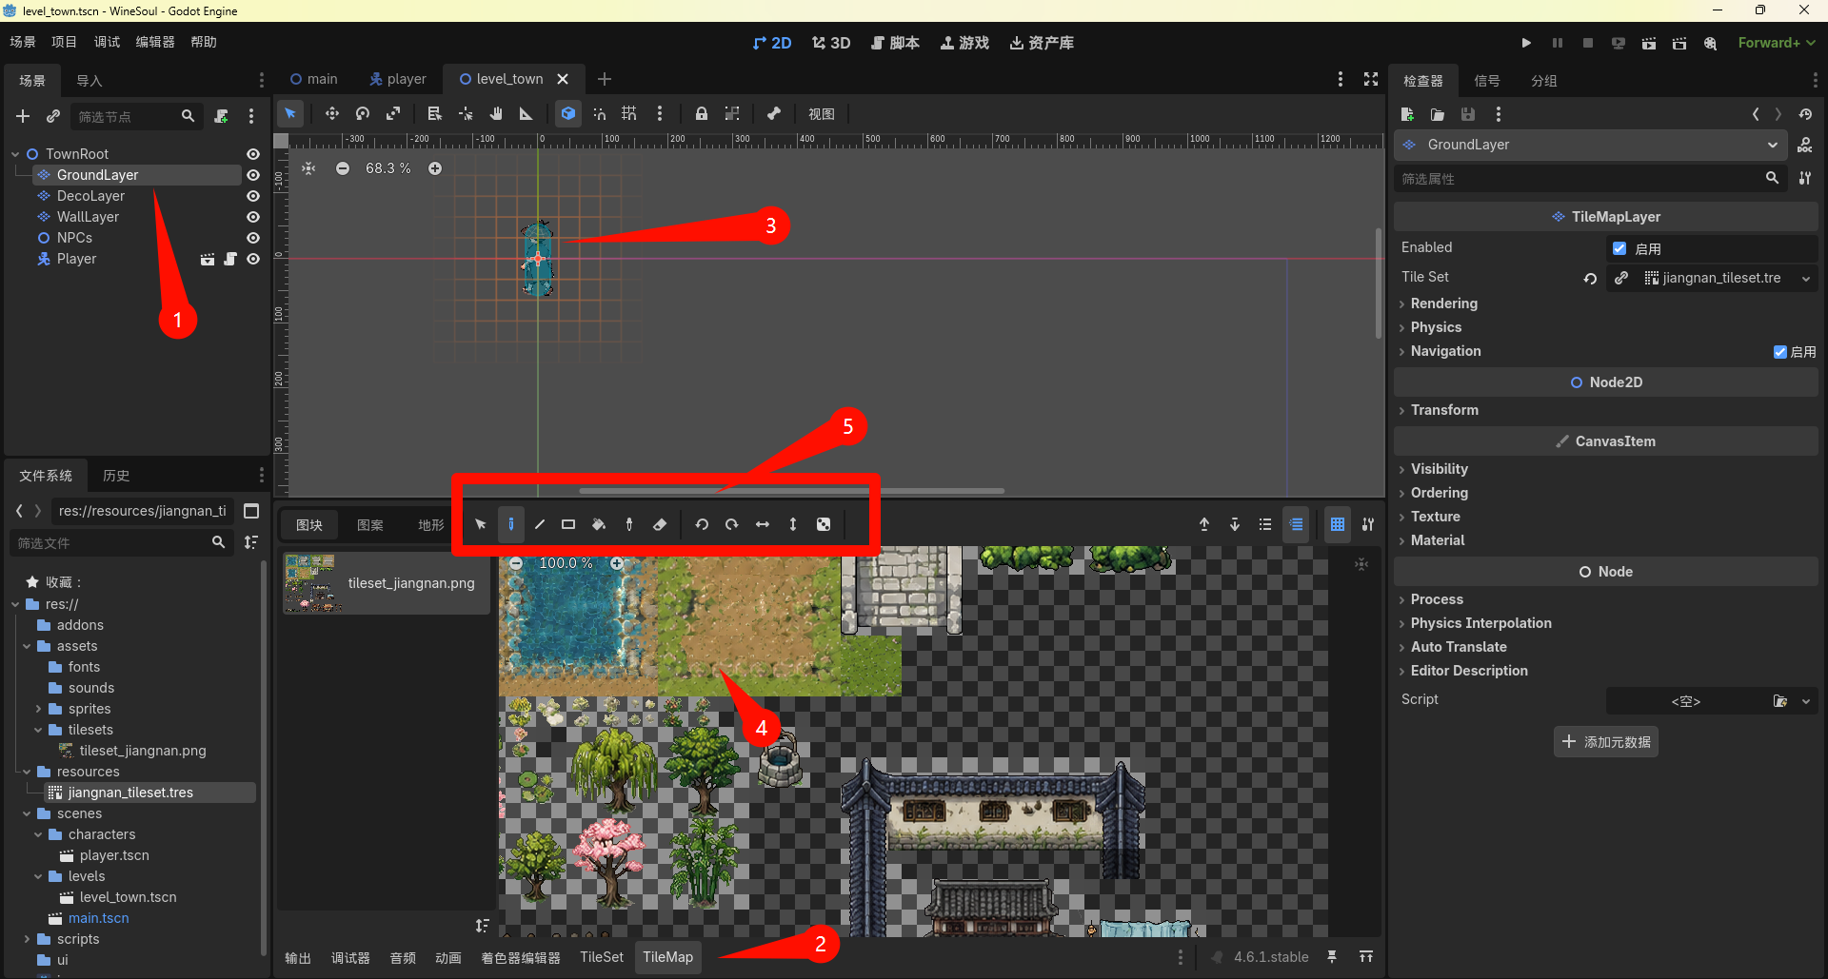Select the TileMap paint (pencil) tool
Screen dimensions: 1828x979
point(511,524)
